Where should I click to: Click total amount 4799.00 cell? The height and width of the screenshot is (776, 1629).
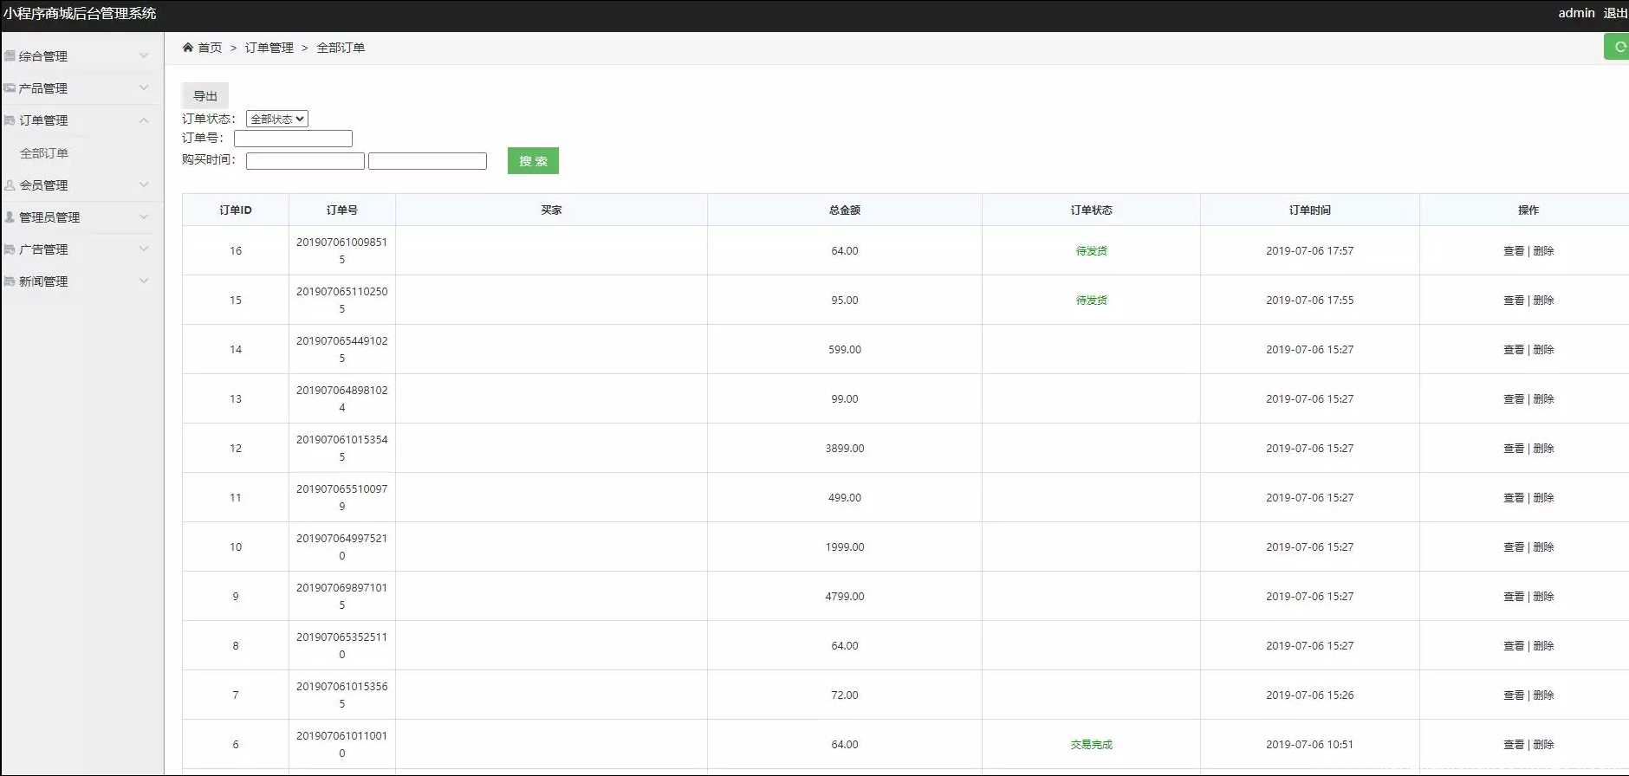(x=845, y=597)
